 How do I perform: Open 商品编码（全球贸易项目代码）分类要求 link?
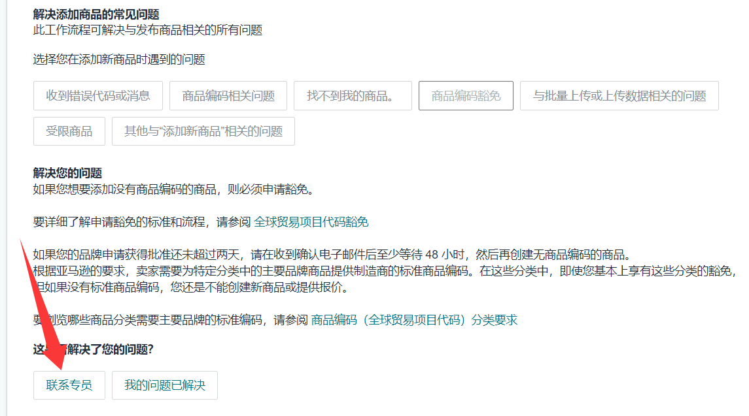point(414,320)
